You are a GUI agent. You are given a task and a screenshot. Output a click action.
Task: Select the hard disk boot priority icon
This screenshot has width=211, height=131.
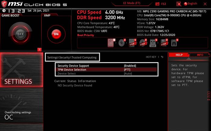(x=111, y=43)
